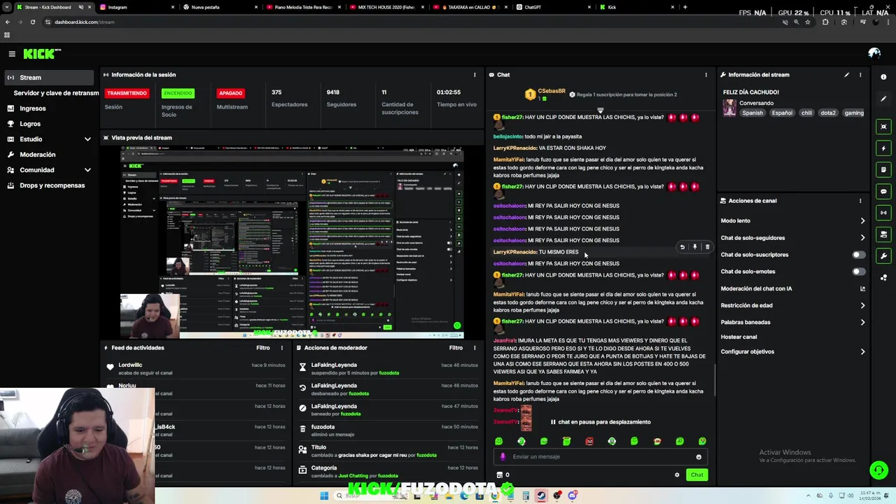Click the chat panel scrollbar

714,379
